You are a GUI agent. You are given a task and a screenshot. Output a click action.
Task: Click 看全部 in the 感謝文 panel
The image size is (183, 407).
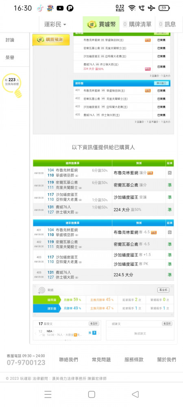click(167, 324)
